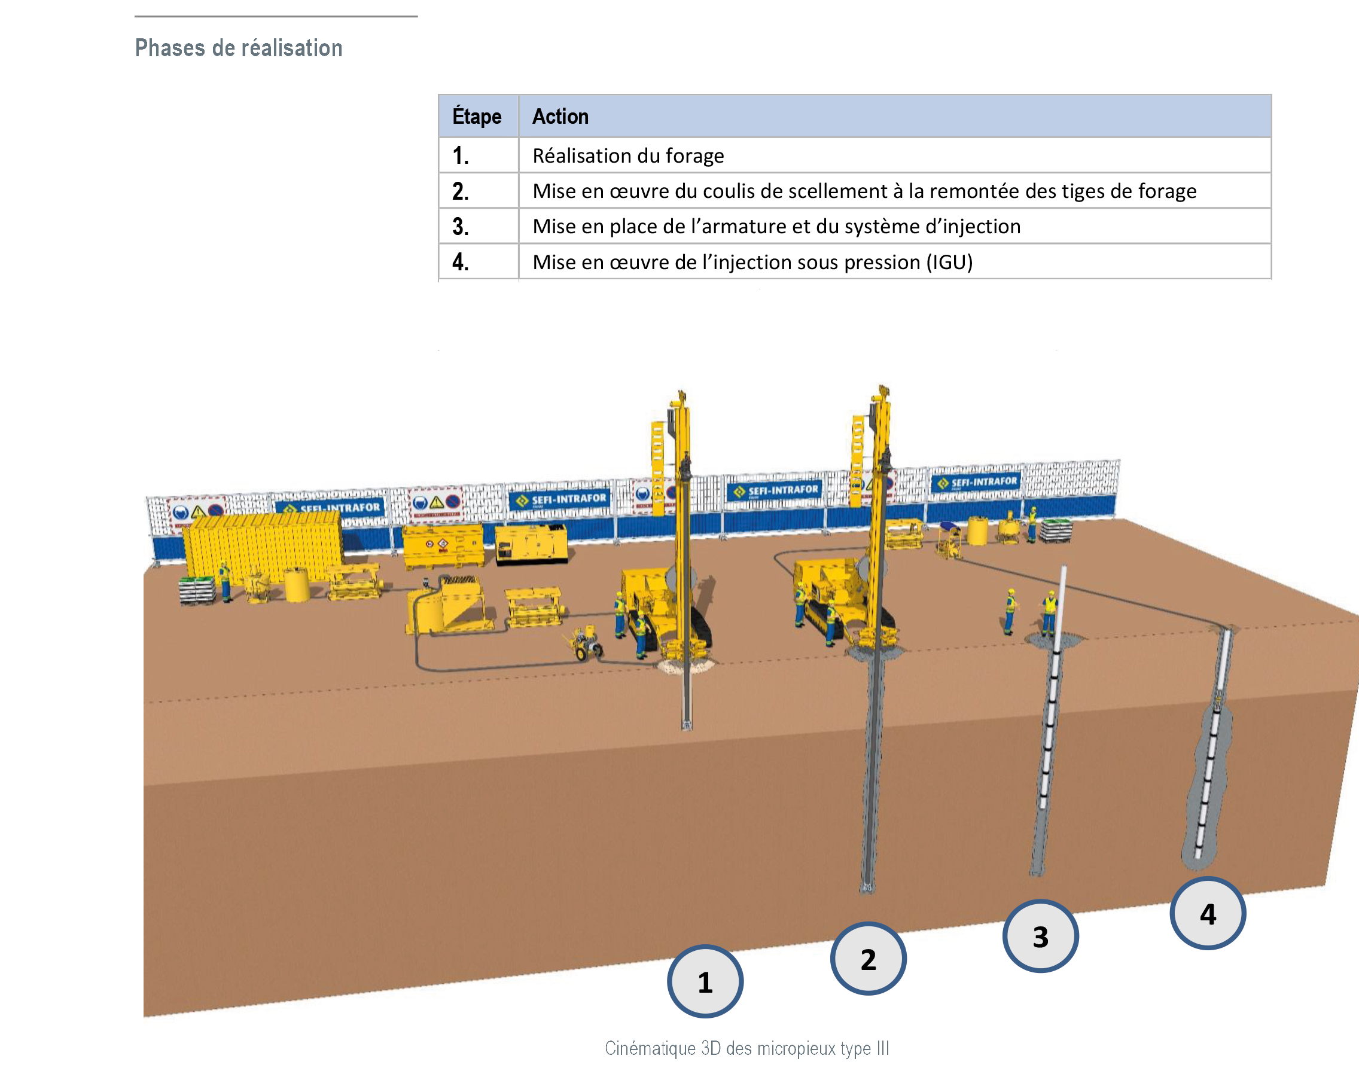Click the numbered circle 2 marker
Viewport: 1359px width, 1083px height.
pos(868,958)
